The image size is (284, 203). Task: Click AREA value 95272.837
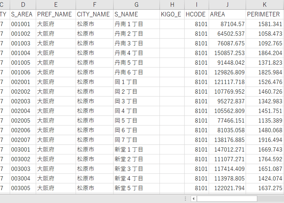coord(227,101)
